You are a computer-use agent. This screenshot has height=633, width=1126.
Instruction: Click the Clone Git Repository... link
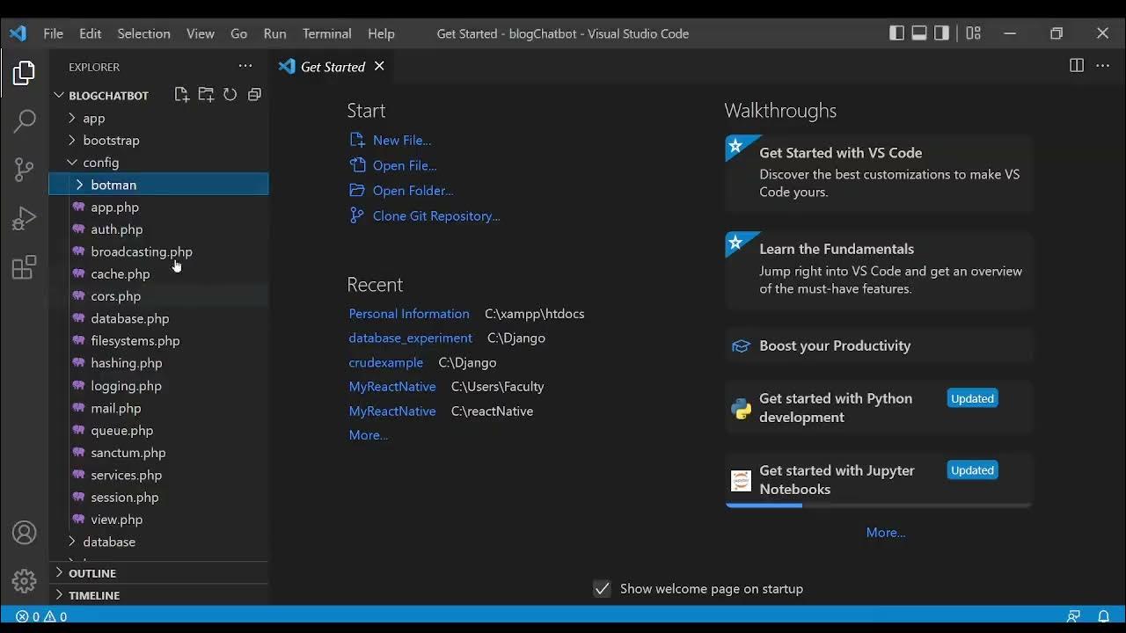[x=436, y=215]
